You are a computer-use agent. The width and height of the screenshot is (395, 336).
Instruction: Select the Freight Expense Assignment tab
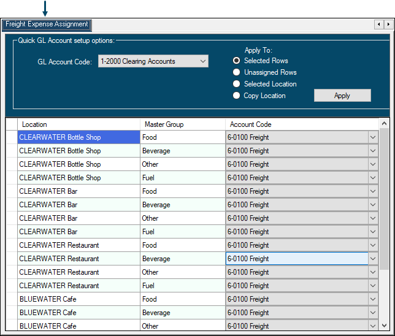point(47,25)
